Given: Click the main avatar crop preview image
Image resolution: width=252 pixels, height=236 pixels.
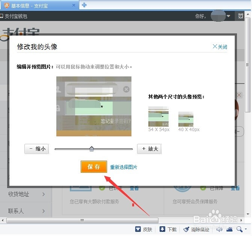Looking at the screenshot, I should pyautogui.click(x=94, y=106).
